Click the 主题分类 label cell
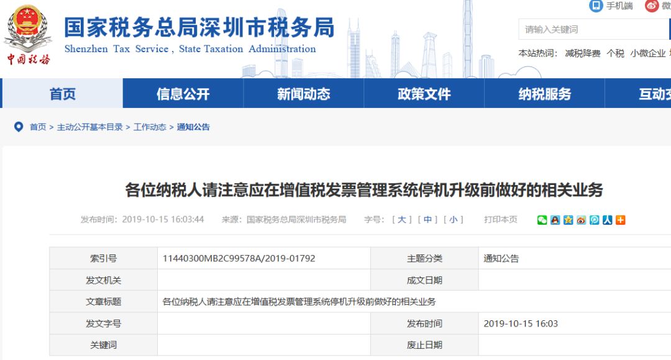Screen dimensions: 671x360 [x=424, y=258]
